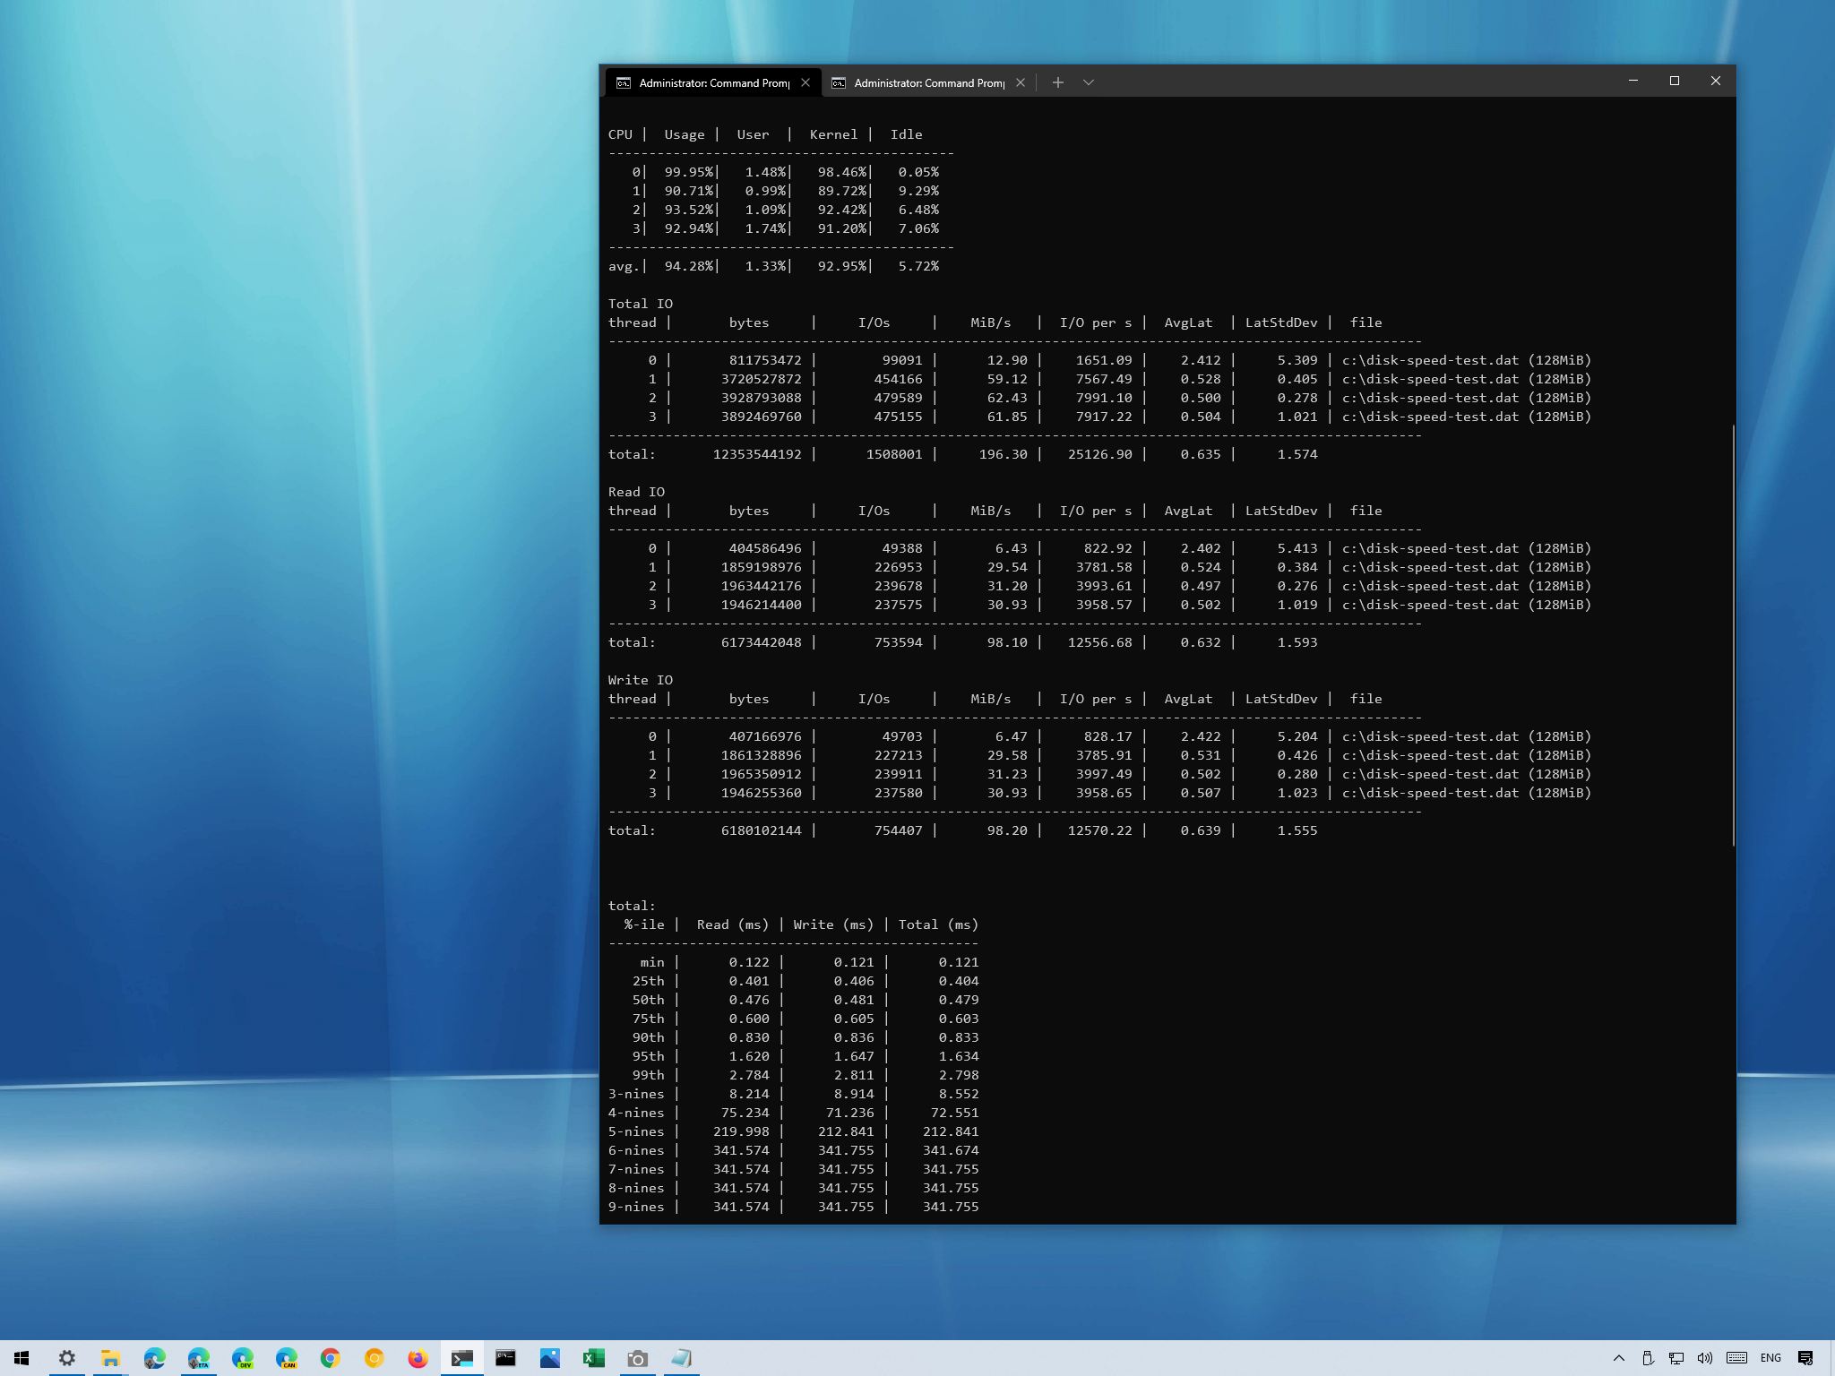Maximize the Windows Terminal window
Image resolution: width=1835 pixels, height=1376 pixels.
1674,81
